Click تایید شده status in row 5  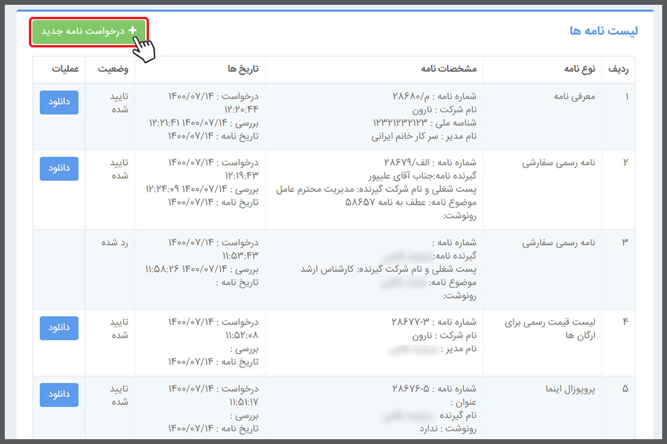tap(119, 395)
